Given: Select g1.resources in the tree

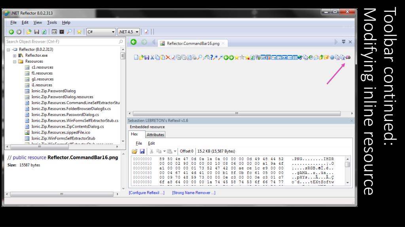Looking at the screenshot, I should pos(42,79).
